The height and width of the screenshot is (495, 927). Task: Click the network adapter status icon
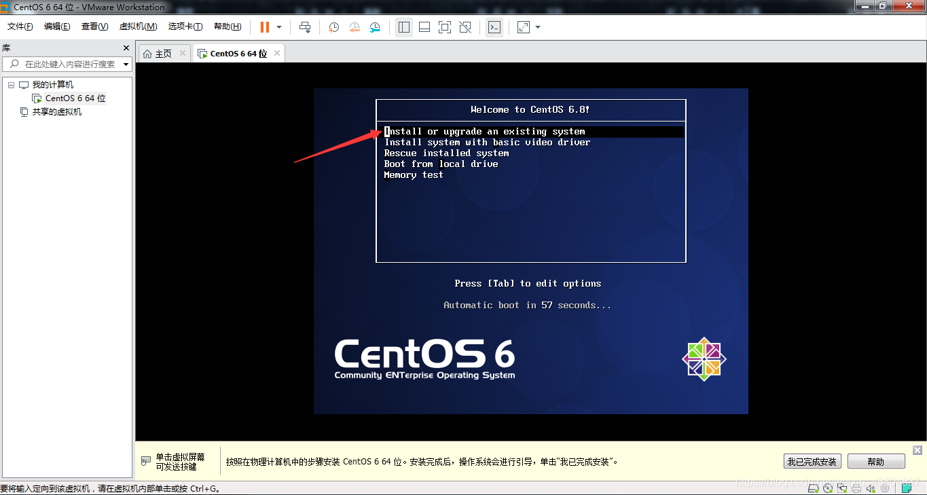click(x=842, y=488)
